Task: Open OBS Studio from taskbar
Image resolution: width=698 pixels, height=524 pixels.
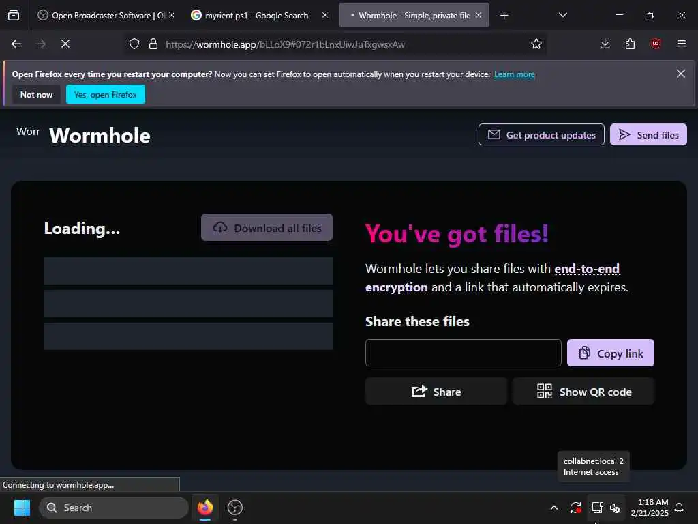Action: [x=235, y=508]
